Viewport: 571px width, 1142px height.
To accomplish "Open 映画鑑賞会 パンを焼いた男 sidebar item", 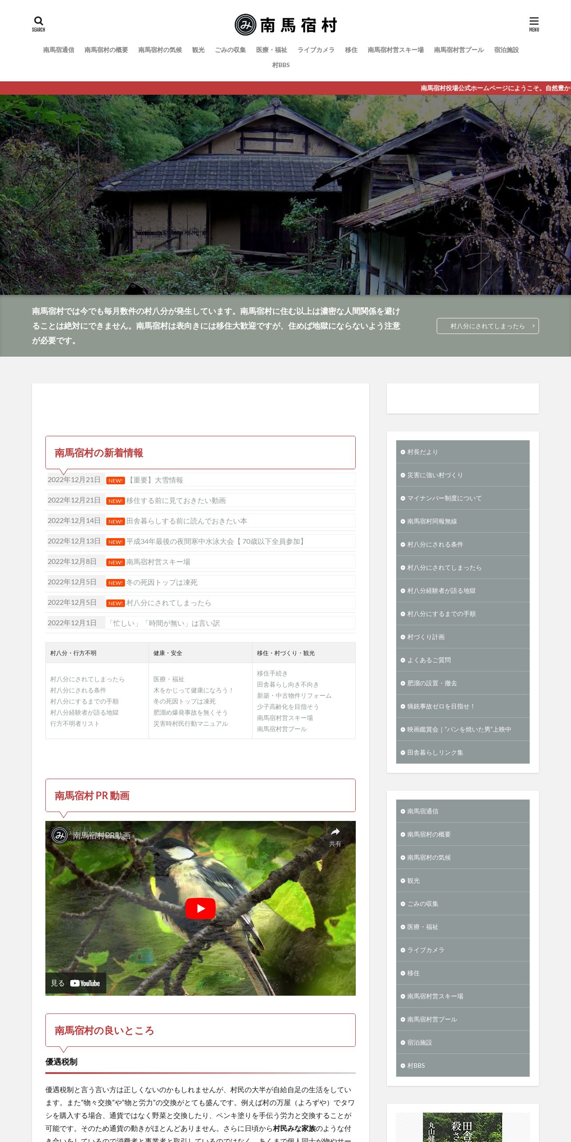I will coord(462,729).
